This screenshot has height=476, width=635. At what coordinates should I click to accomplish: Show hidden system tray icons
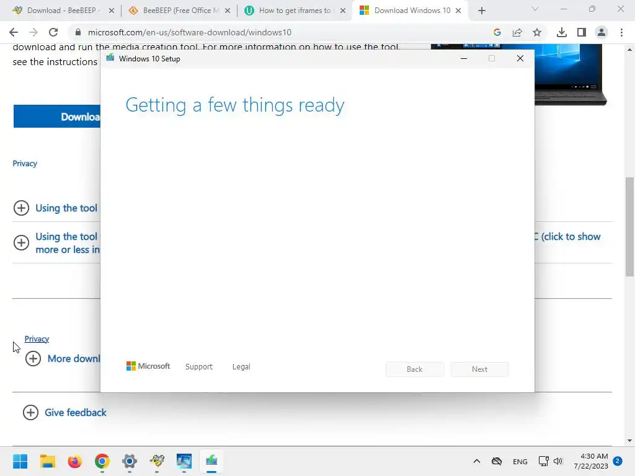477,461
